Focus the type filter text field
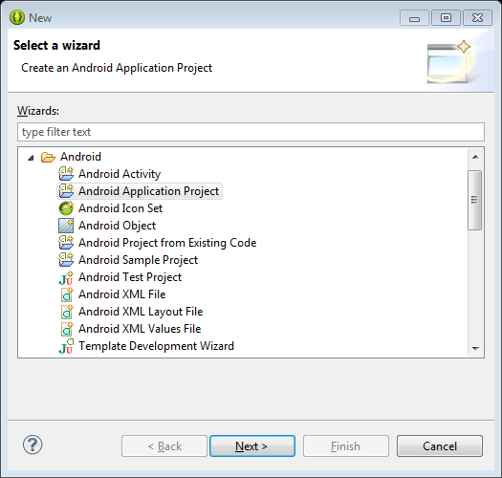 [251, 132]
